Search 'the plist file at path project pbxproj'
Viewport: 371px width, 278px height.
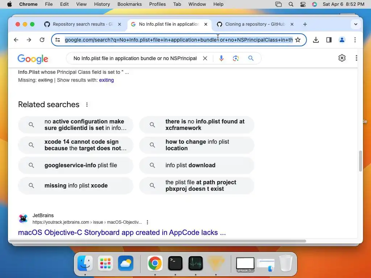(x=197, y=186)
